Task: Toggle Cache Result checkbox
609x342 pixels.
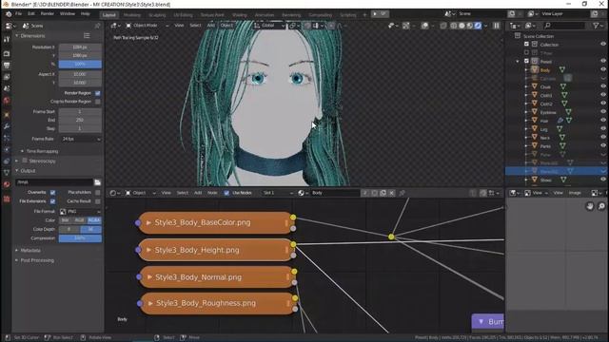Action: pos(98,201)
